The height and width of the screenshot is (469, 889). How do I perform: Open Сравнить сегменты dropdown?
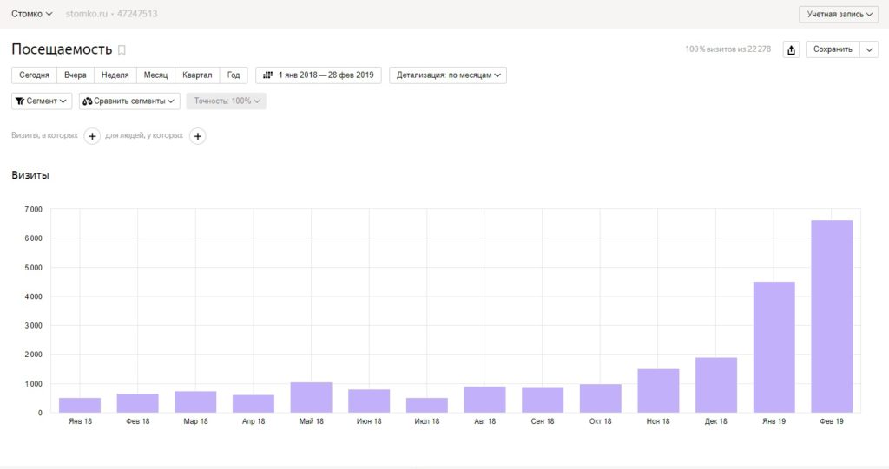tap(129, 101)
